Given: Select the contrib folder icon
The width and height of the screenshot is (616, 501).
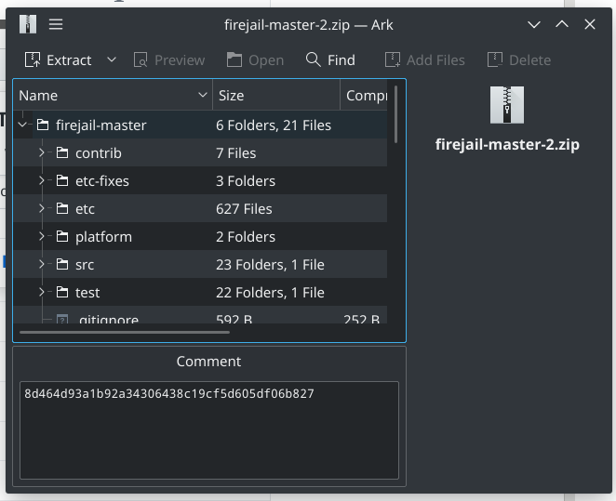Looking at the screenshot, I should [x=62, y=153].
